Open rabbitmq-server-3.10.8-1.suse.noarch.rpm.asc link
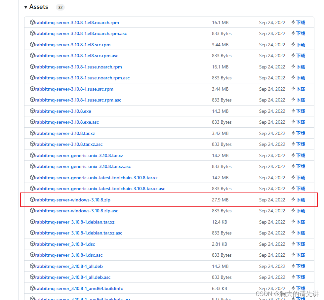The width and height of the screenshot is (324, 300). [x=82, y=78]
